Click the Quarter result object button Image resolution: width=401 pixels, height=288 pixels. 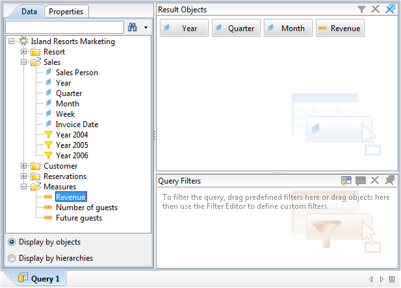(236, 29)
